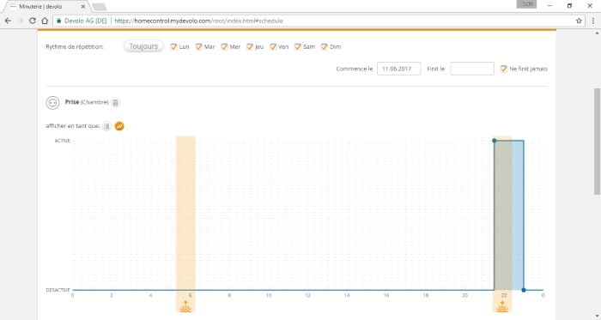The height and width of the screenshot is (320, 601).
Task: Toggle the Ven checkbox
Action: pos(273,46)
